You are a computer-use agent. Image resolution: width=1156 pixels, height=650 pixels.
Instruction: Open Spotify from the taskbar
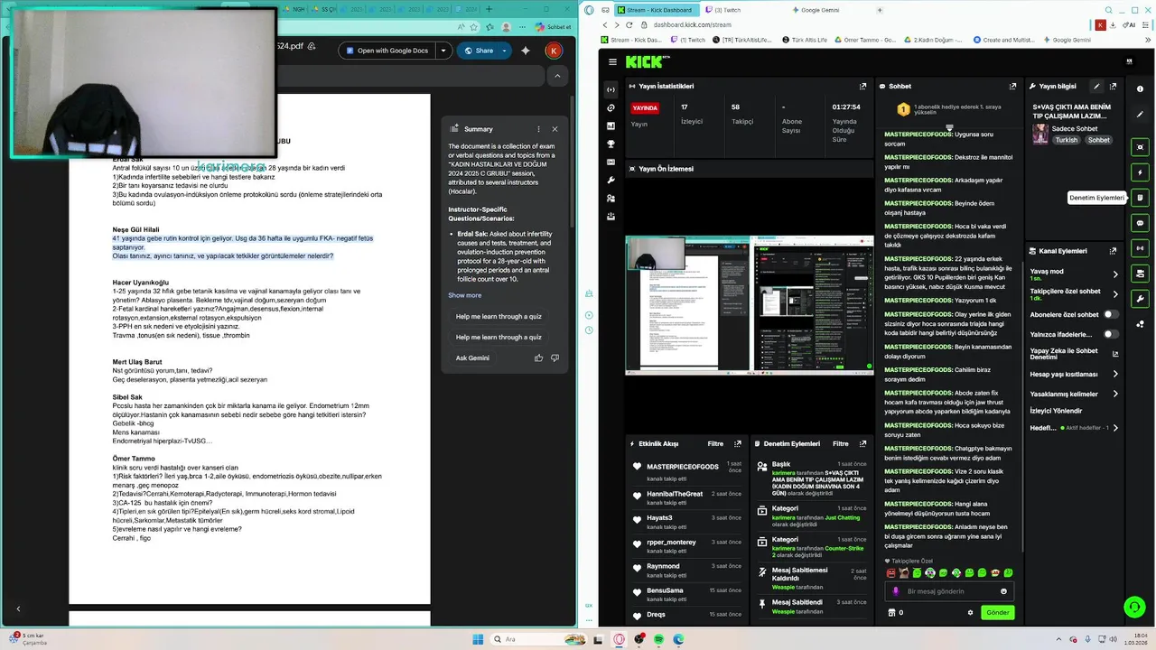tap(658, 639)
